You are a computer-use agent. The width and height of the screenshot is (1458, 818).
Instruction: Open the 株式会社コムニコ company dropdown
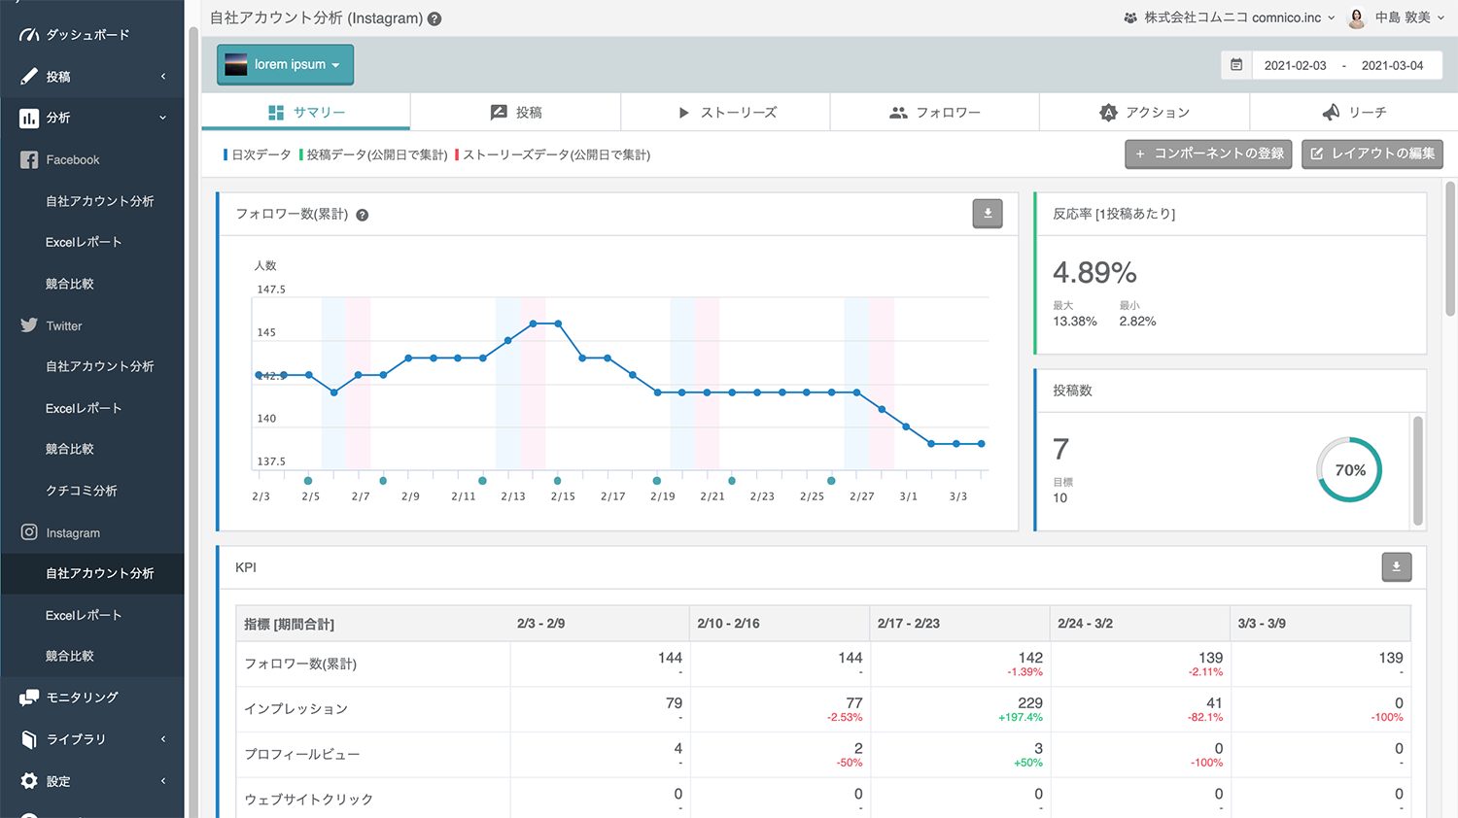coord(1229,17)
